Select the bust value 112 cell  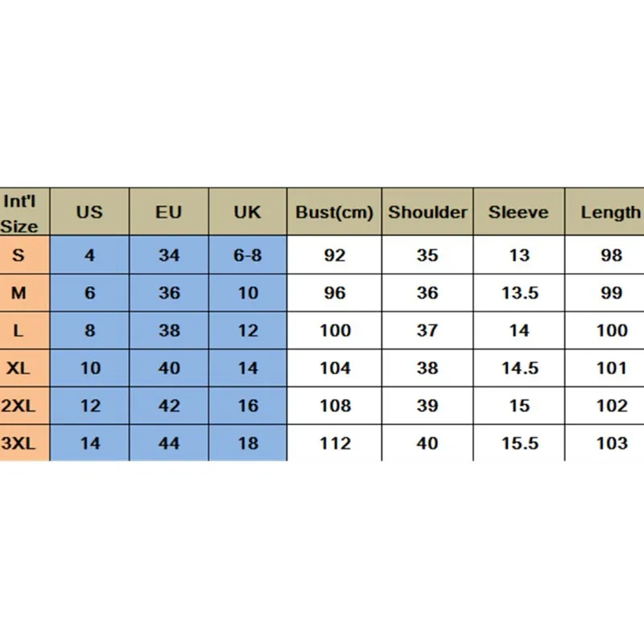pos(334,444)
